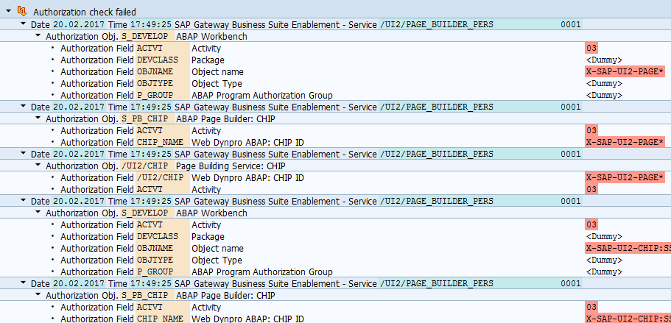Click the Authorization check failed lightning icon
Image resolution: width=671 pixels, height=323 pixels.
22,11
